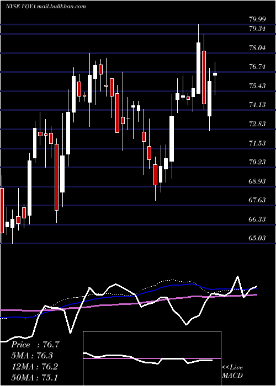Click the 79.99 price level label
This screenshot has width=276, height=386.
[257, 19]
